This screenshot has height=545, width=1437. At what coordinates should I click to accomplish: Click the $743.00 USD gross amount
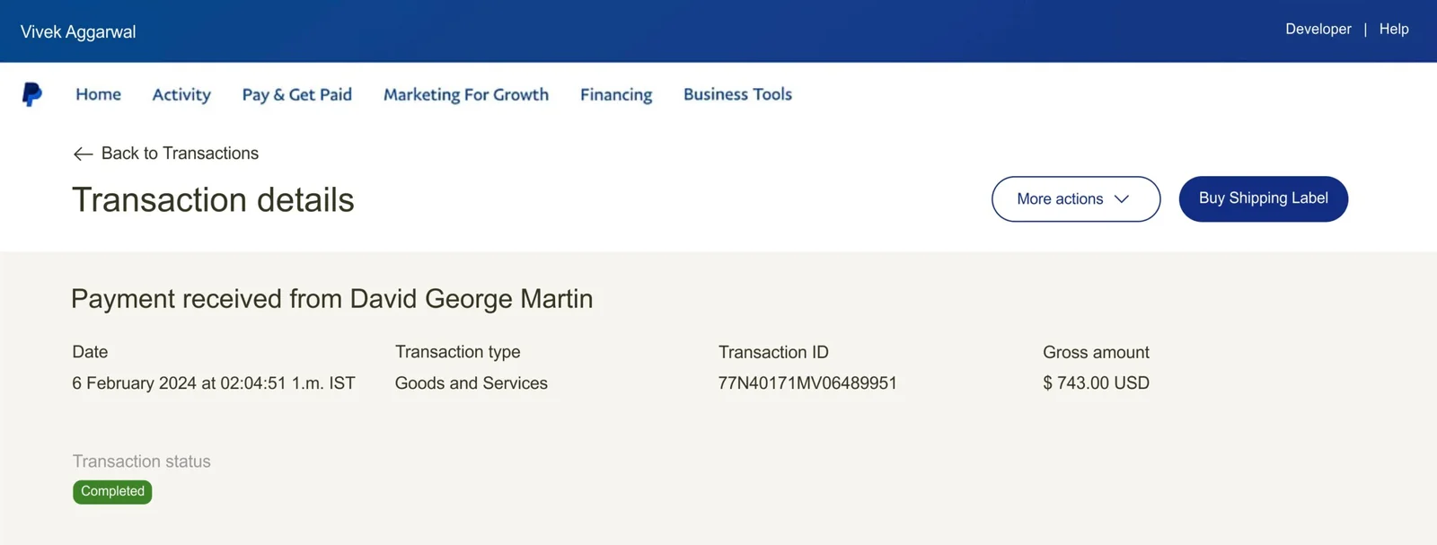1096,383
